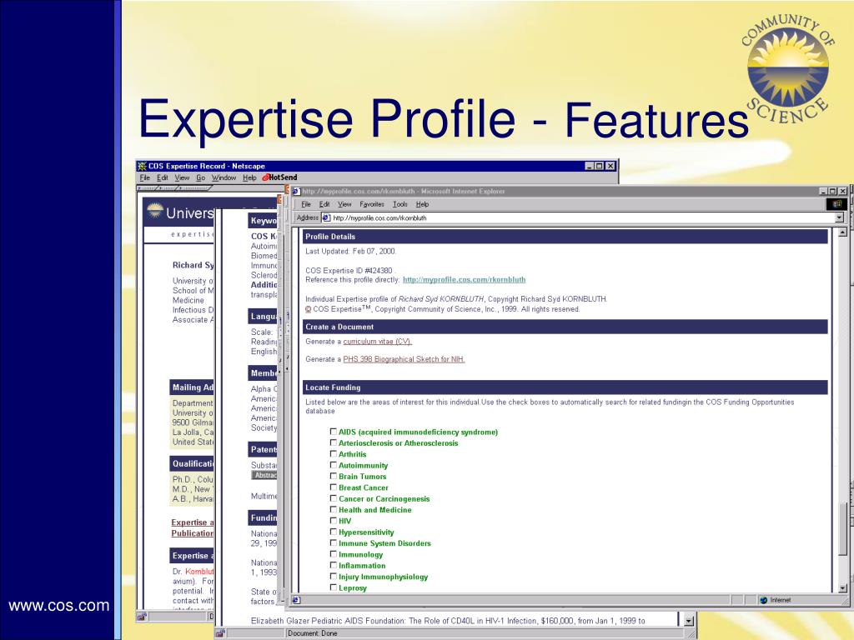Click scroll-up arrow of Internet Explorer scrollbar
The height and width of the screenshot is (640, 854).
click(x=842, y=233)
